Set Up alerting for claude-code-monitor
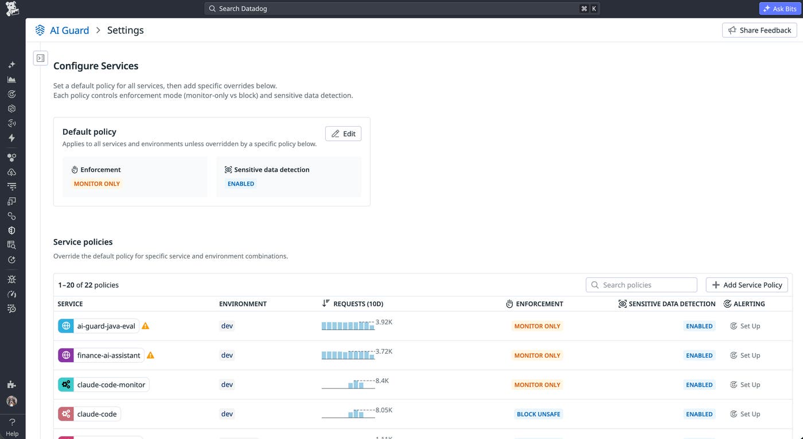The image size is (803, 439). [x=745, y=385]
